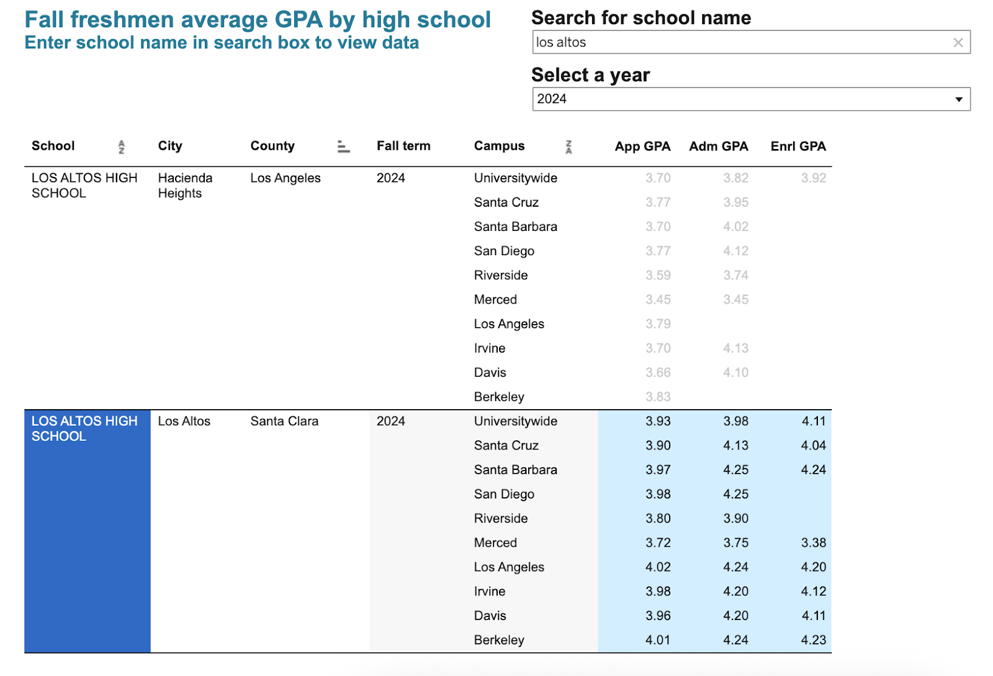Click the Fall term column header
This screenshot has height=676, width=993.
[x=403, y=146]
